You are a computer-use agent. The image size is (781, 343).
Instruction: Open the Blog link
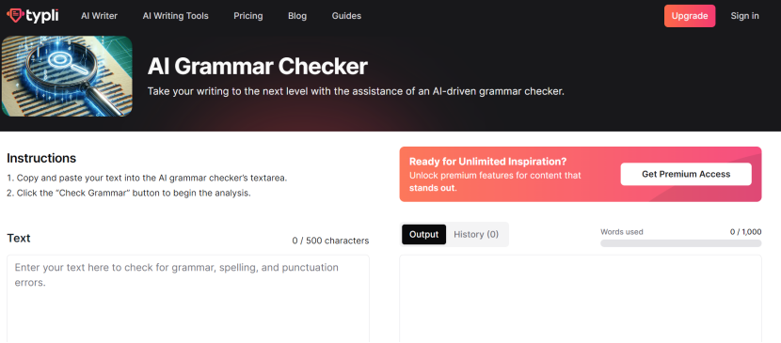click(296, 16)
